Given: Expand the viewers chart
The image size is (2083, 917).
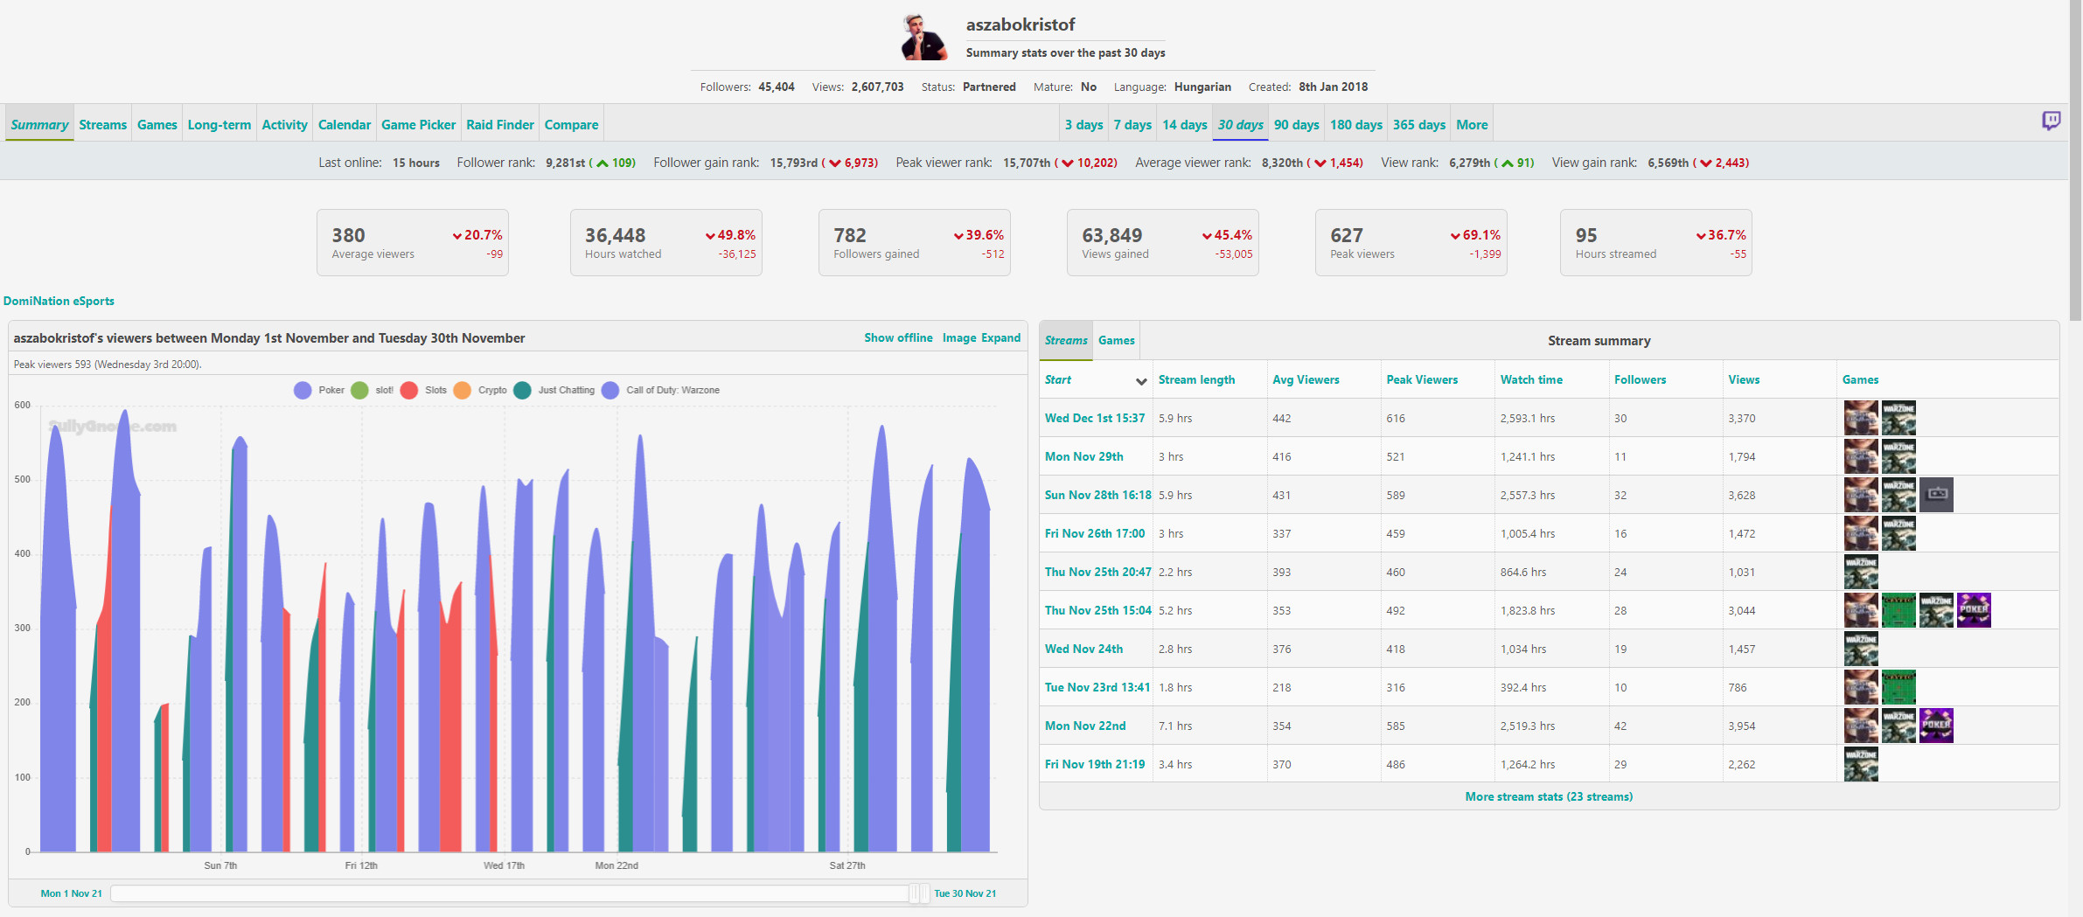Looking at the screenshot, I should click(x=1000, y=338).
